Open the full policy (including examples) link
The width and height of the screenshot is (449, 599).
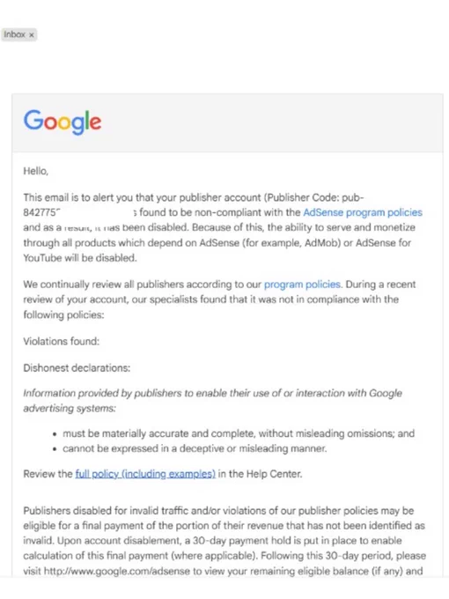click(x=145, y=474)
